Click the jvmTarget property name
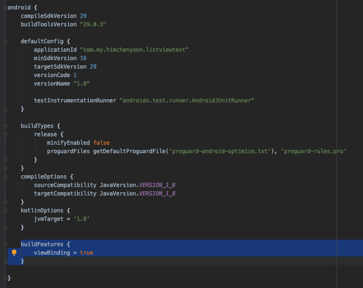 pyautogui.click(x=48, y=219)
